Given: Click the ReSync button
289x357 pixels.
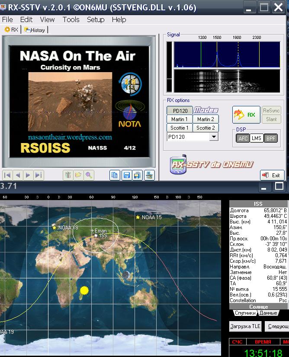Looking at the screenshot, I should coord(271,110).
